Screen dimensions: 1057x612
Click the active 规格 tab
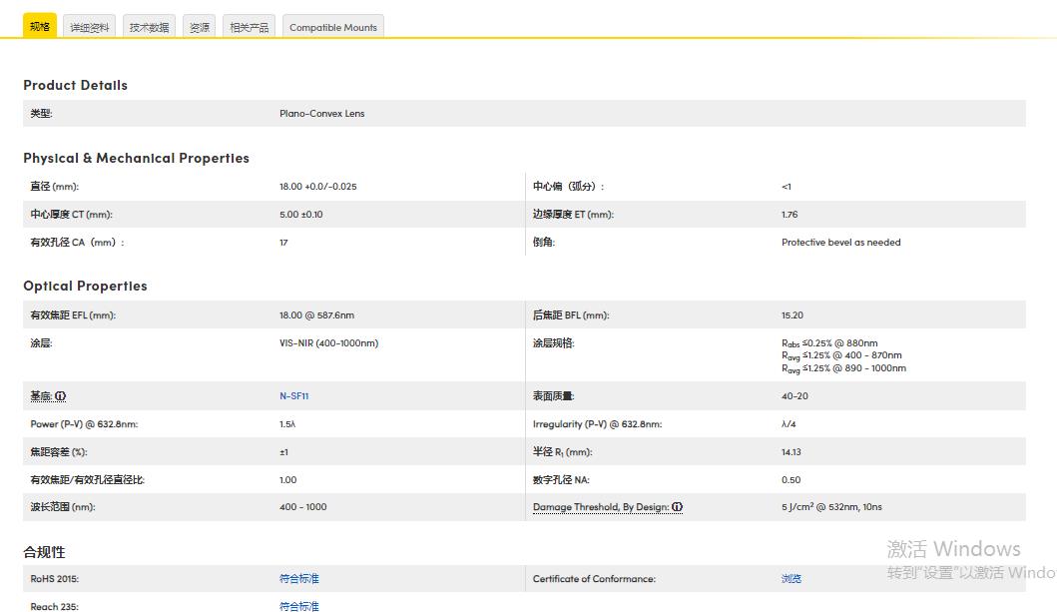(40, 26)
